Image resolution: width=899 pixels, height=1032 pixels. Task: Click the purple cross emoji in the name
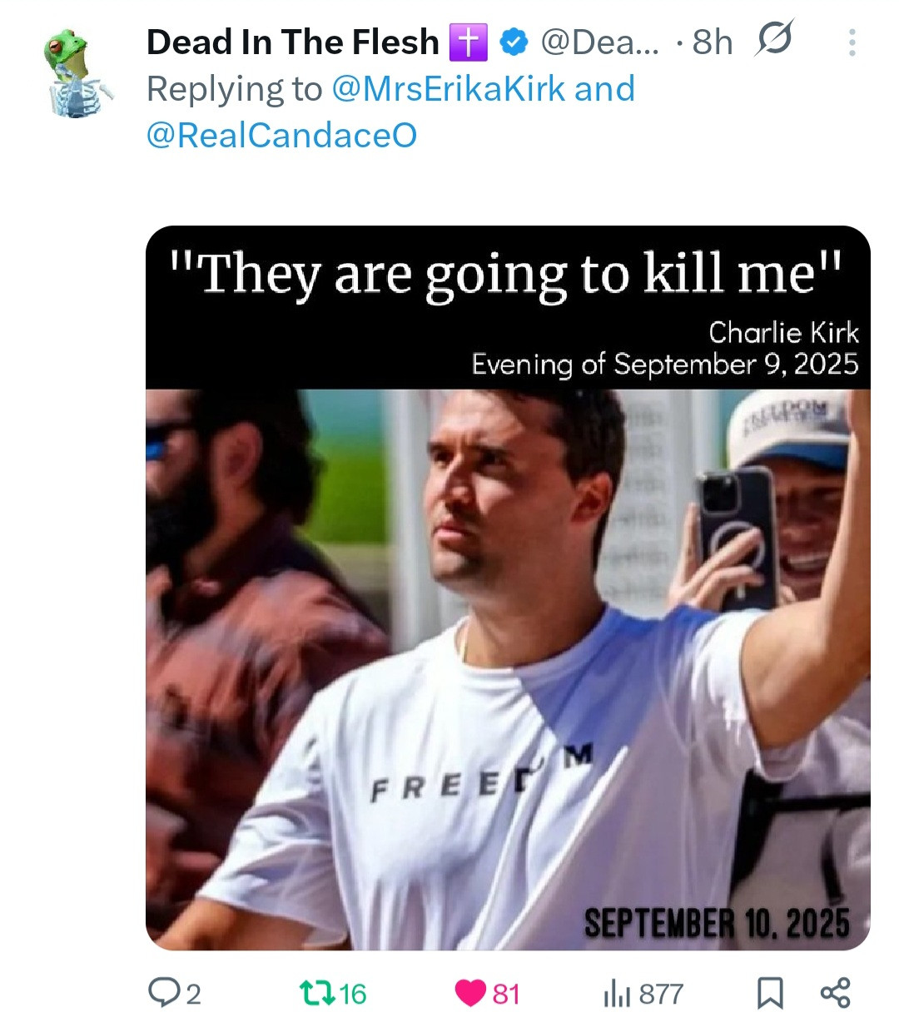tap(468, 42)
